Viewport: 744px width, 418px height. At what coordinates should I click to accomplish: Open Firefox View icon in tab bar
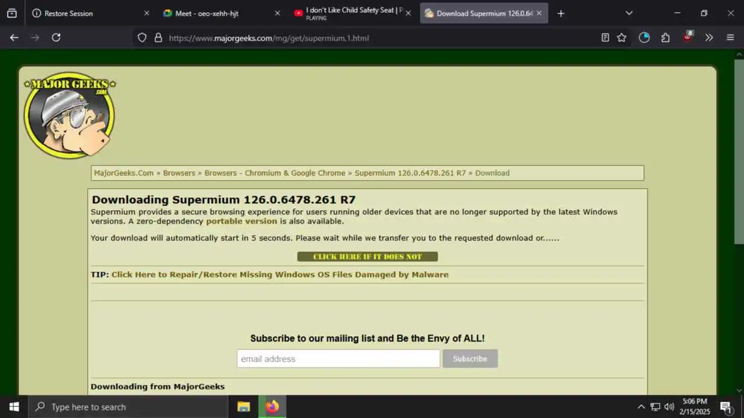tap(12, 13)
